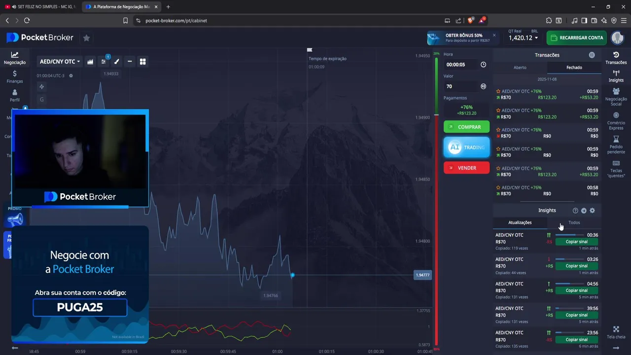The width and height of the screenshot is (631, 355).
Task: Open Comércio Express in right sidebar
Action: tap(616, 121)
